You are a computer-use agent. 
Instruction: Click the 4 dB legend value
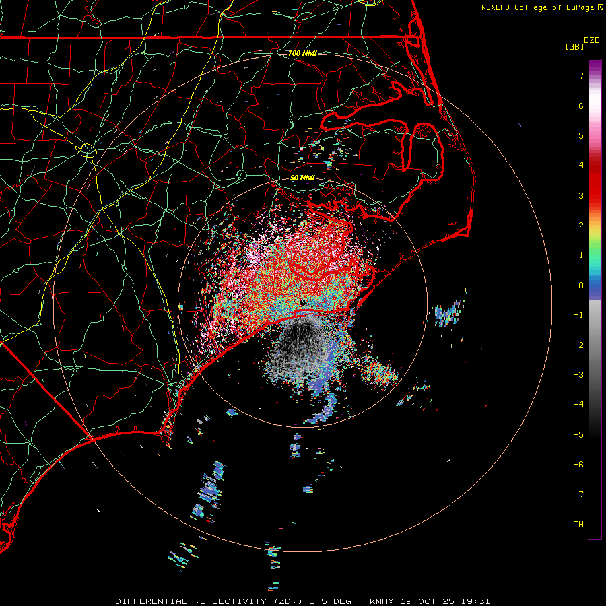coord(581,166)
